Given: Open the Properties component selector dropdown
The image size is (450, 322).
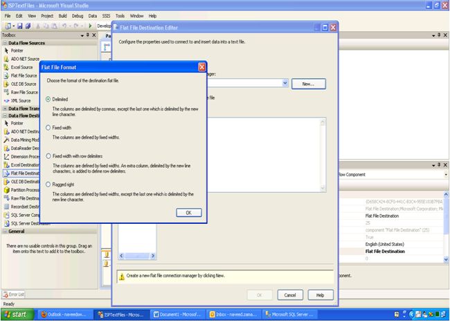Looking at the screenshot, I should pos(446,174).
